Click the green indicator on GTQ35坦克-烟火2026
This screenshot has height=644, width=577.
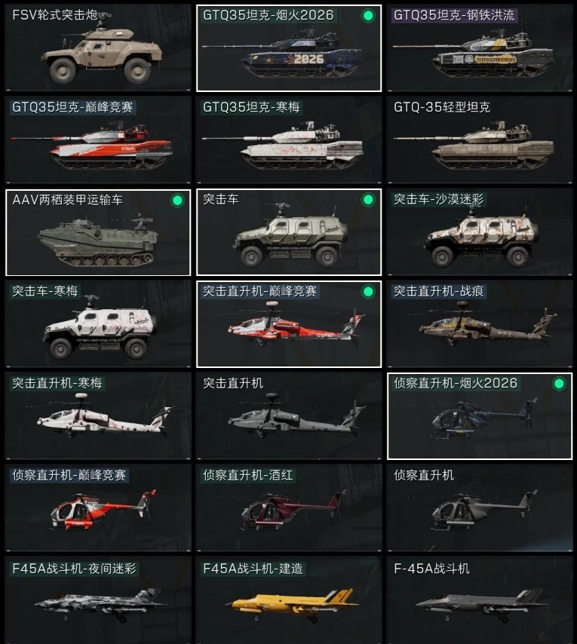tap(368, 16)
